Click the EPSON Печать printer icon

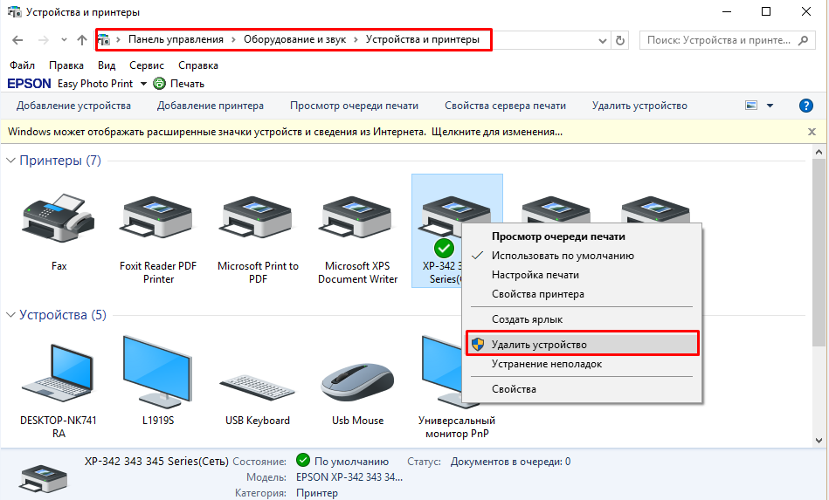tap(159, 84)
